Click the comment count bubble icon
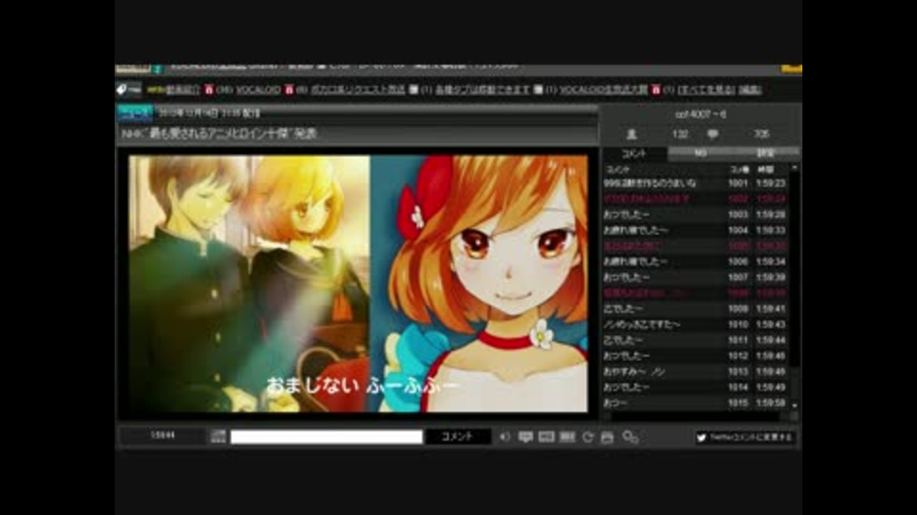 [x=713, y=134]
